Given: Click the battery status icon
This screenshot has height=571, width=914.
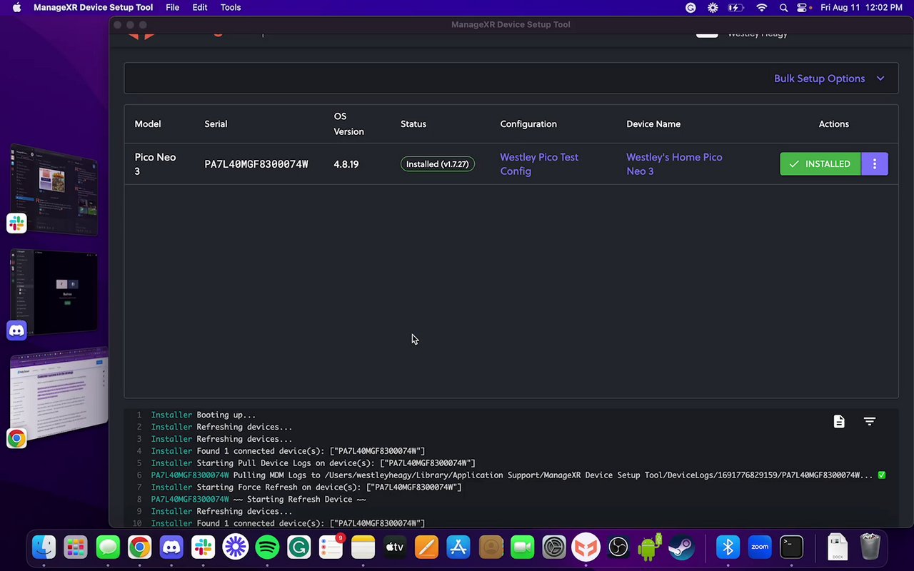Looking at the screenshot, I should pyautogui.click(x=736, y=8).
